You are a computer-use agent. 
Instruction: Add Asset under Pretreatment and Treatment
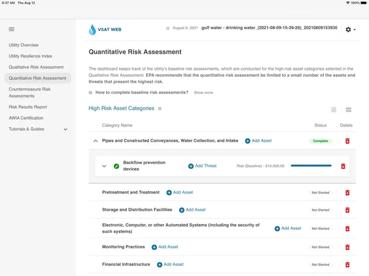[180, 193]
